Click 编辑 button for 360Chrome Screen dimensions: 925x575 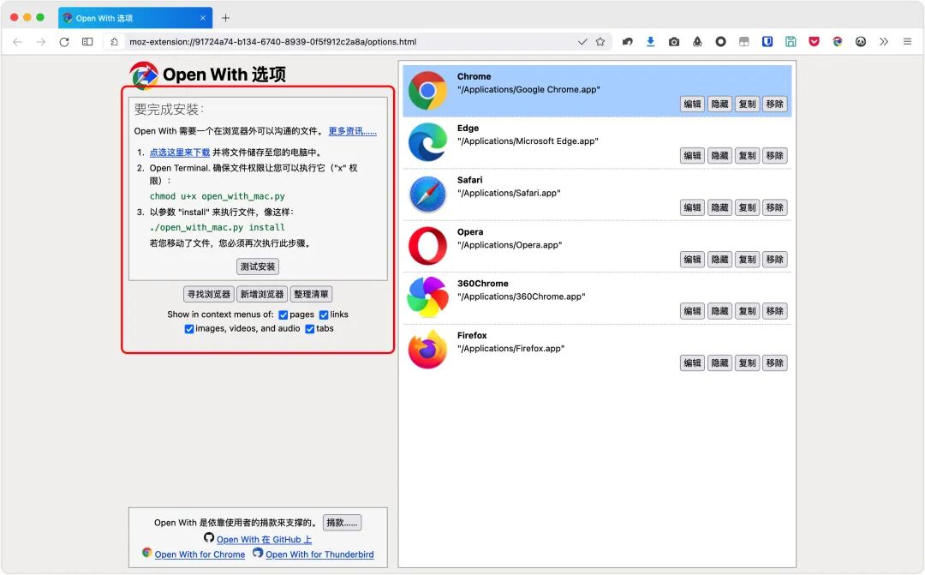pos(692,312)
